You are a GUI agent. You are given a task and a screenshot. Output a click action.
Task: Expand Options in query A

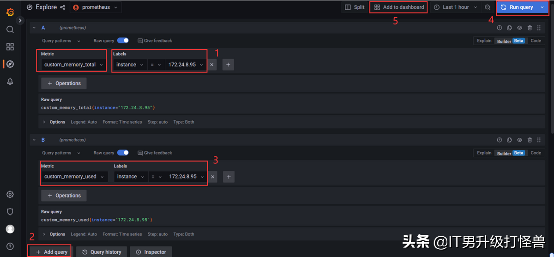click(54, 122)
